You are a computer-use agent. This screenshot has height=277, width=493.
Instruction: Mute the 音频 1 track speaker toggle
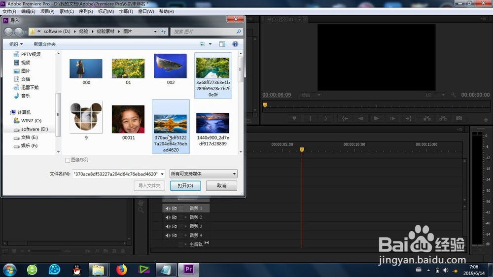tap(168, 208)
